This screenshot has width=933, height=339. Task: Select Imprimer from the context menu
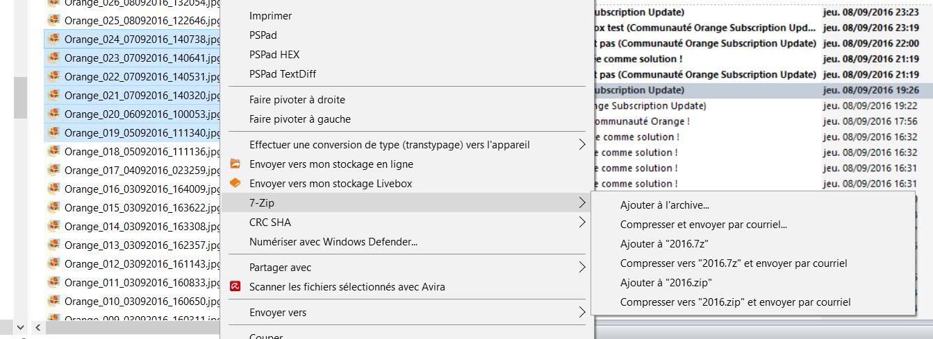(270, 16)
